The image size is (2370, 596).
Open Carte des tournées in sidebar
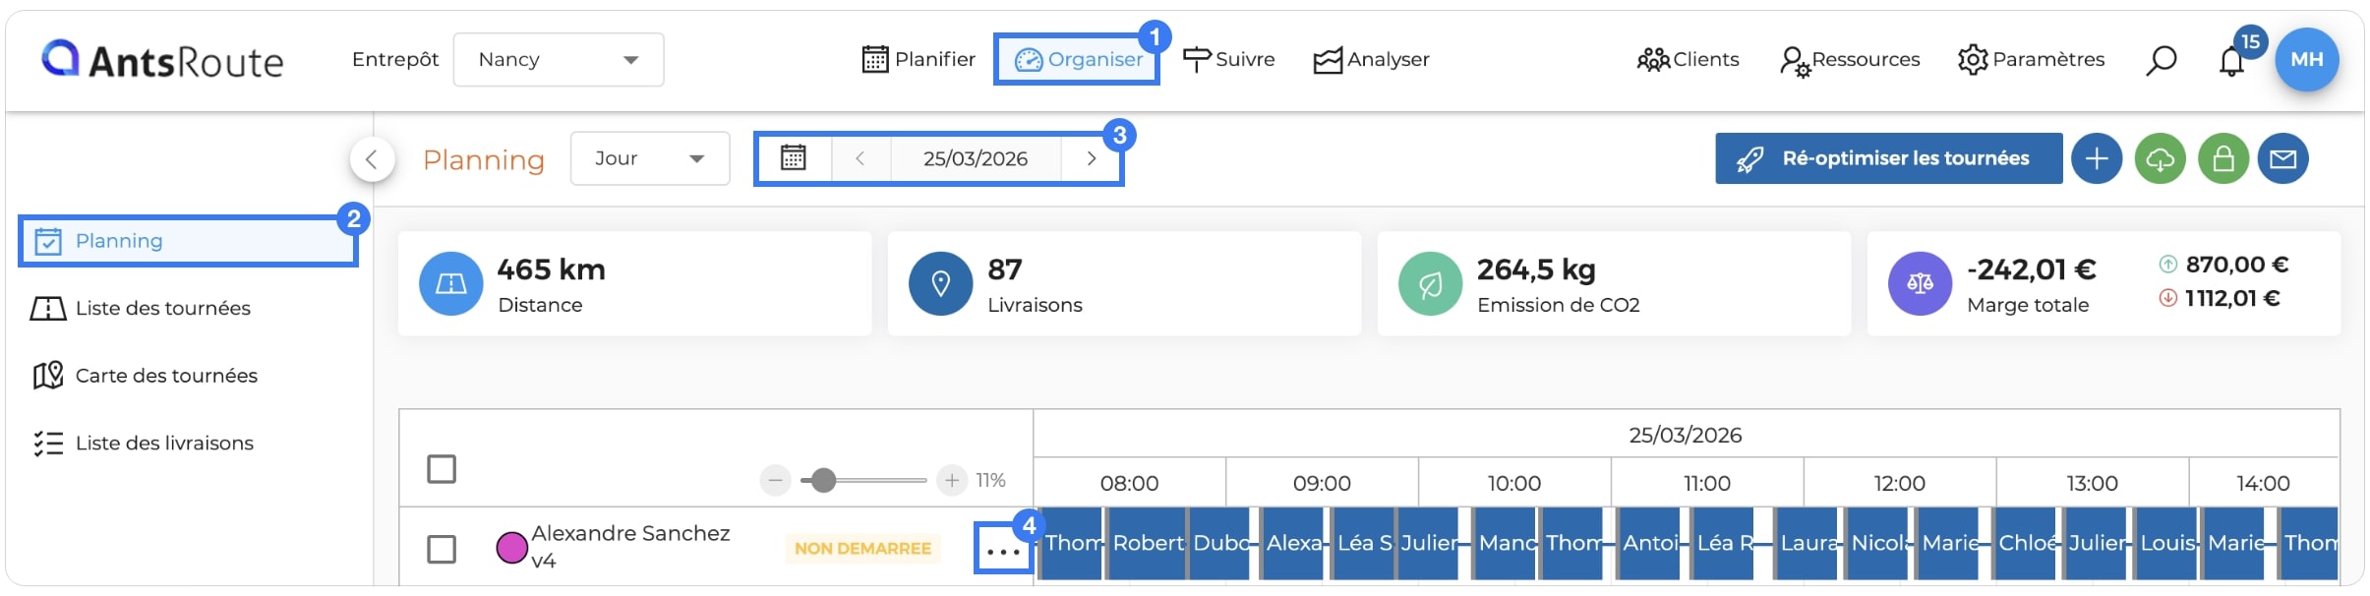click(145, 376)
